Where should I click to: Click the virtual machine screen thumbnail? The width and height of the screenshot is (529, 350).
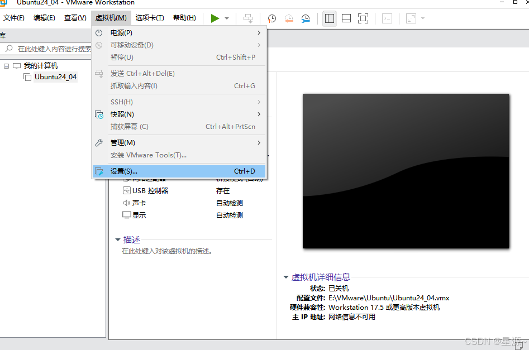click(x=406, y=171)
